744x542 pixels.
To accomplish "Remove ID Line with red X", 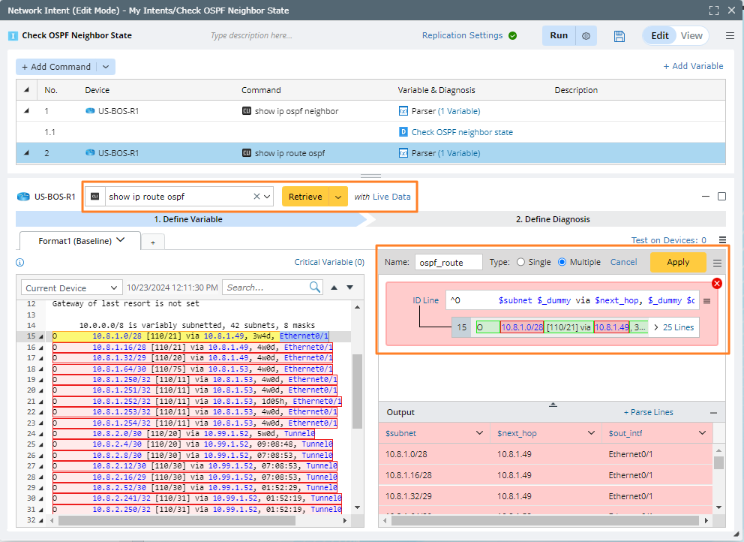I will (x=716, y=283).
